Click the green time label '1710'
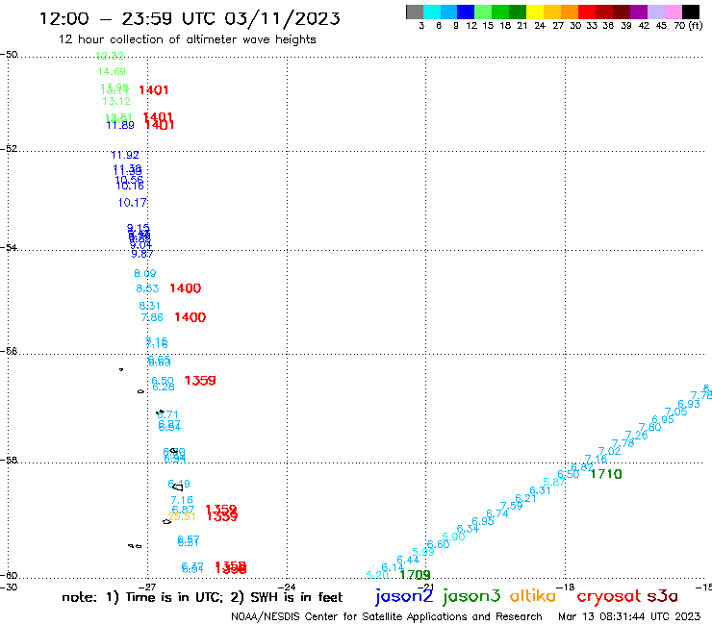Screen dimensions: 712x625 coord(606,474)
